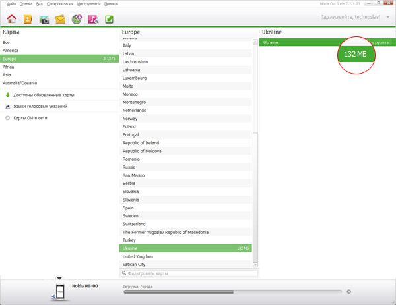Choose Portugal from the list
Viewport: 396px width, 305px height.
point(185,134)
